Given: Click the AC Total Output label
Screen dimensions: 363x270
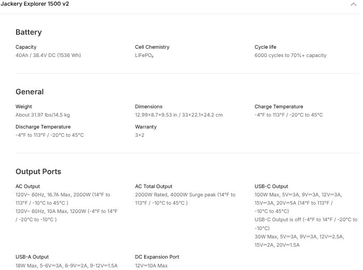Looking at the screenshot, I should point(153,187).
